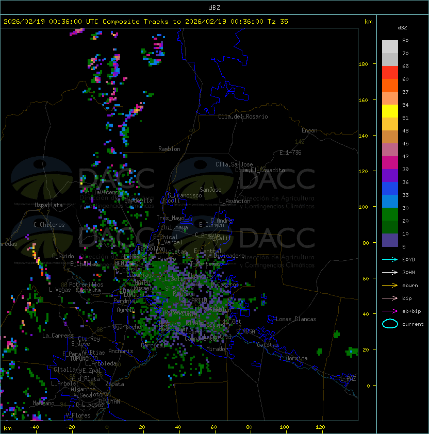The image size is (429, 434).
Task: Click the 'Clla.SanJose' map label
Action: click(x=234, y=164)
